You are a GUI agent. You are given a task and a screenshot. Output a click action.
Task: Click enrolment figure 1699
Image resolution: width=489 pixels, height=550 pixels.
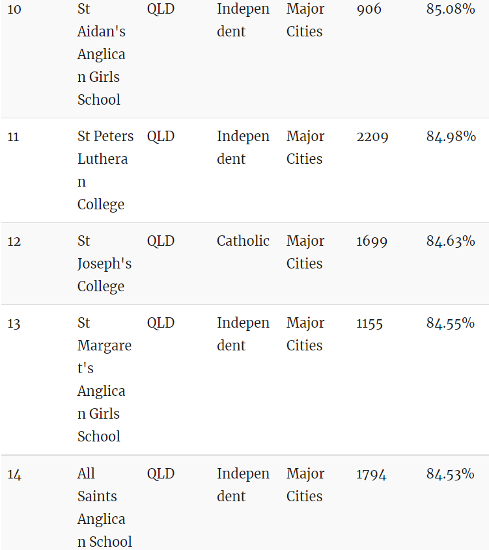(372, 241)
